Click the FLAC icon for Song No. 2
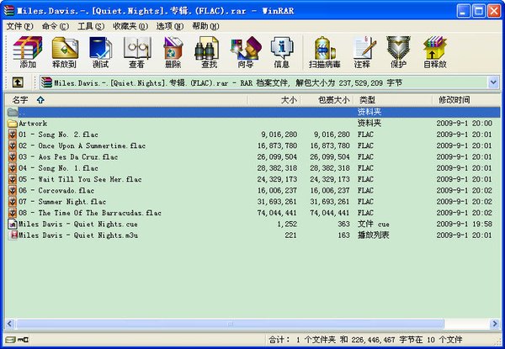The height and width of the screenshot is (349, 505). click(x=13, y=135)
